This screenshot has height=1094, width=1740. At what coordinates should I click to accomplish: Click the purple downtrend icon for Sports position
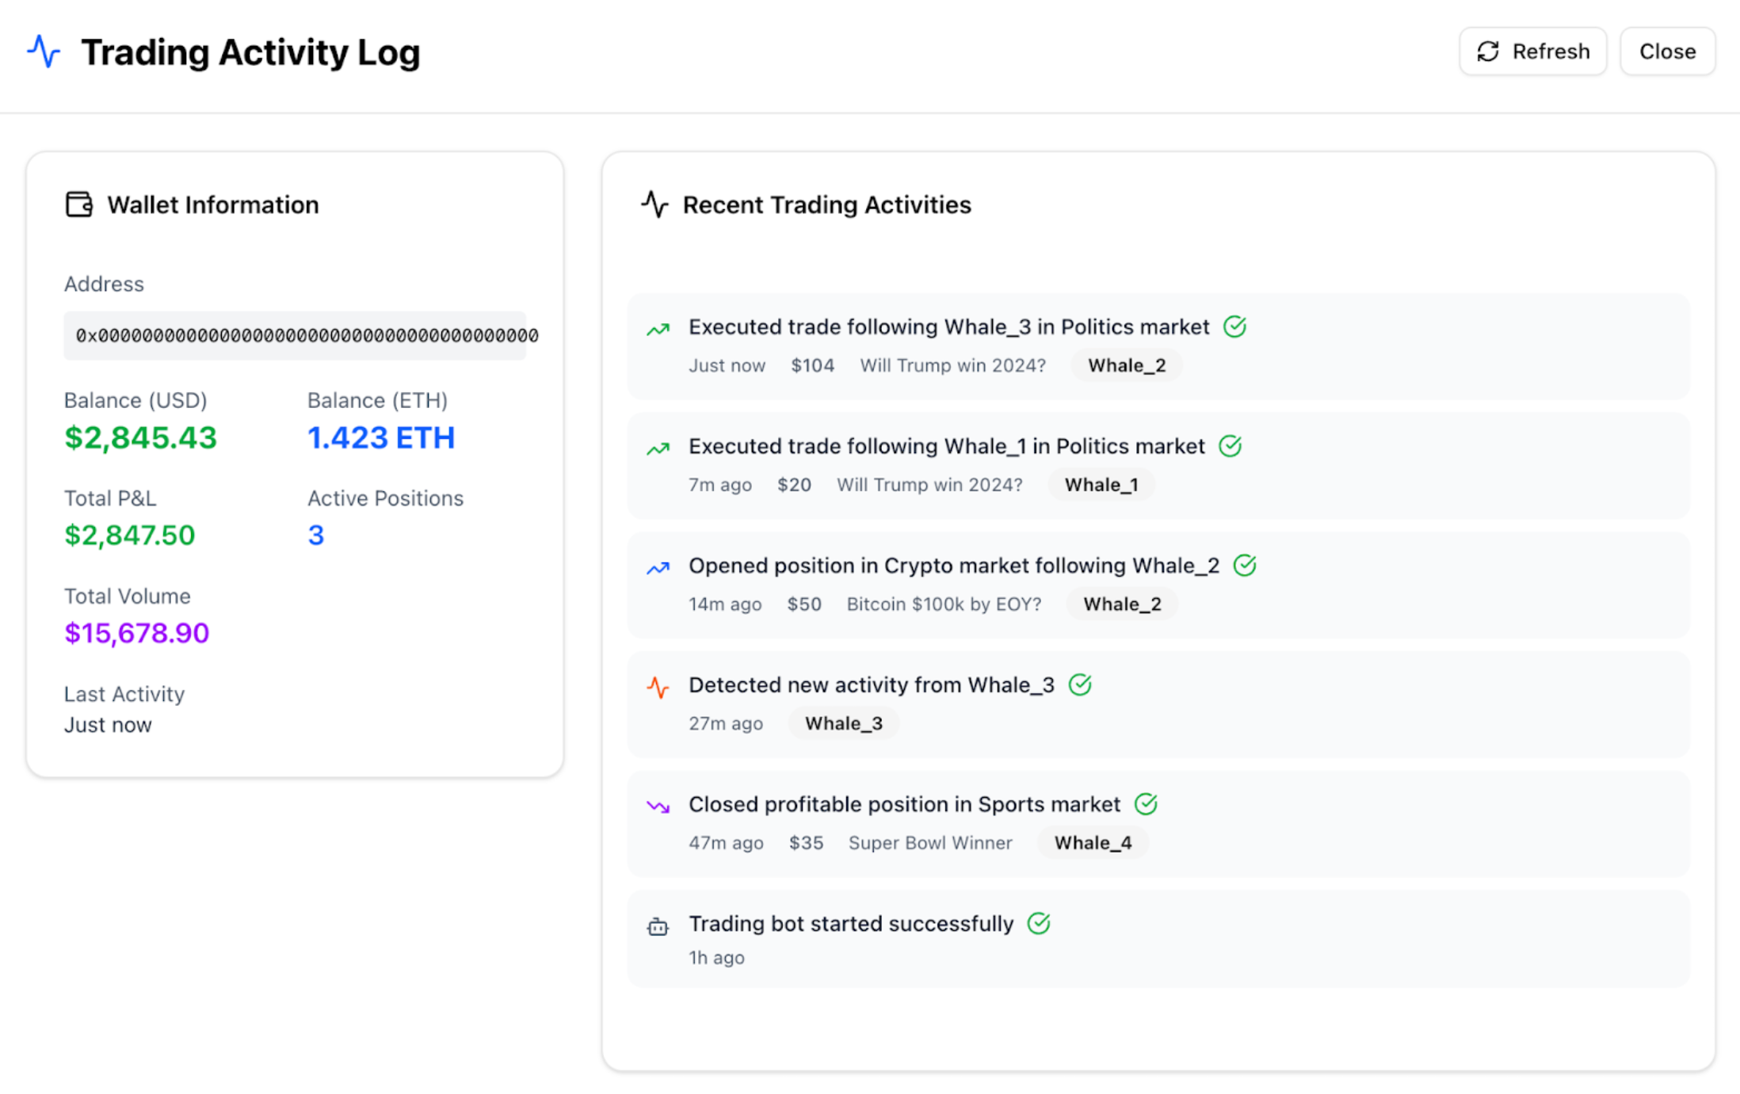(x=658, y=806)
